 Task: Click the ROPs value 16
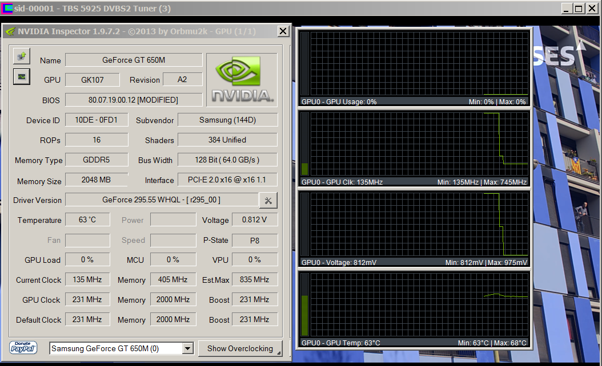point(97,140)
